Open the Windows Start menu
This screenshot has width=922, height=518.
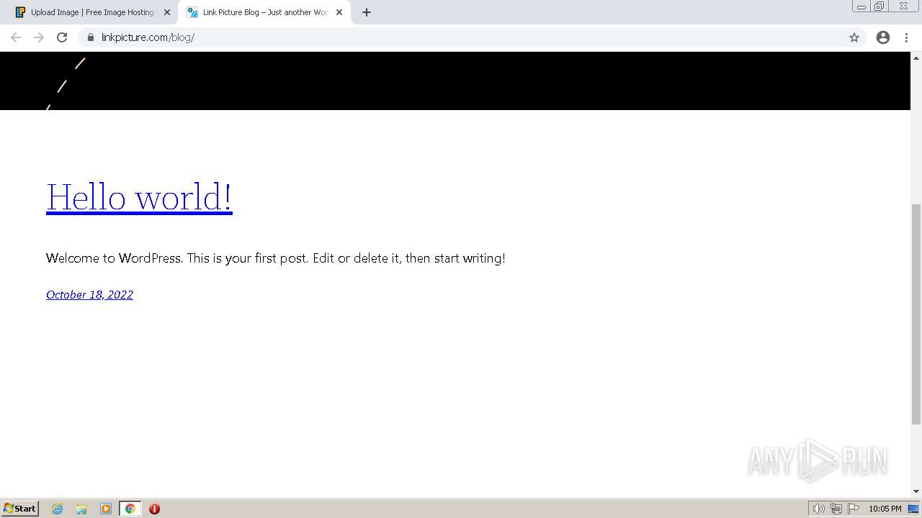tap(19, 509)
